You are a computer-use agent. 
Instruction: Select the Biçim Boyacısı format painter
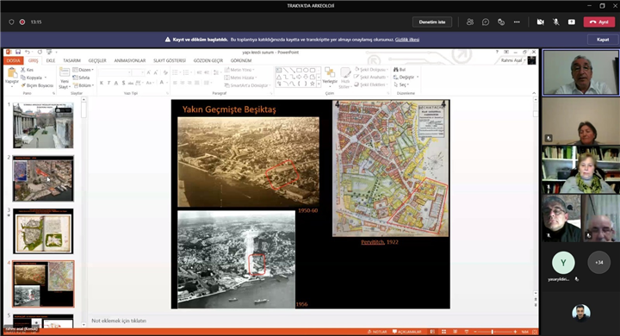coord(37,85)
